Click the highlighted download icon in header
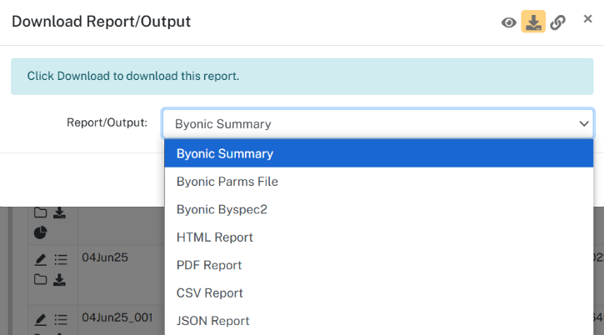Screen dimensions: 604x335 533,22
